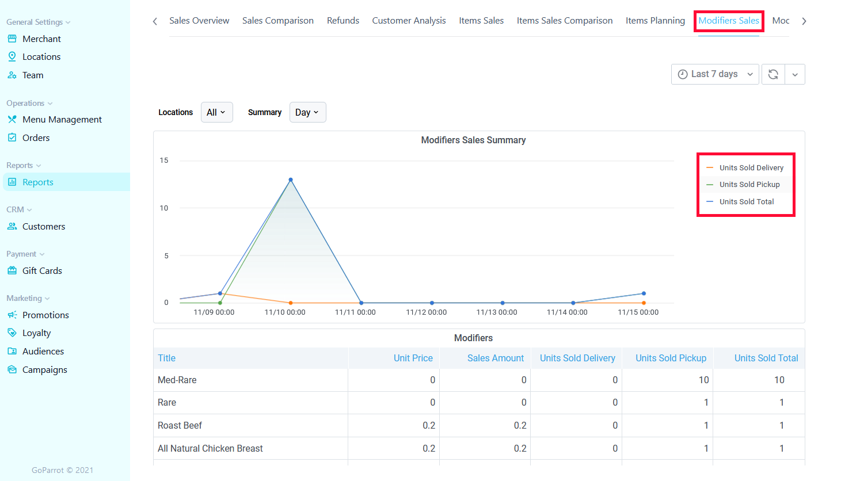Open the Refunds tab
Image resolution: width=841 pixels, height=481 pixels.
[x=343, y=21]
